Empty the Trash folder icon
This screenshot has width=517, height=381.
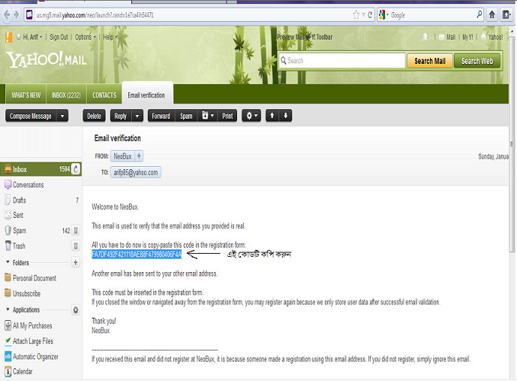[x=75, y=246]
